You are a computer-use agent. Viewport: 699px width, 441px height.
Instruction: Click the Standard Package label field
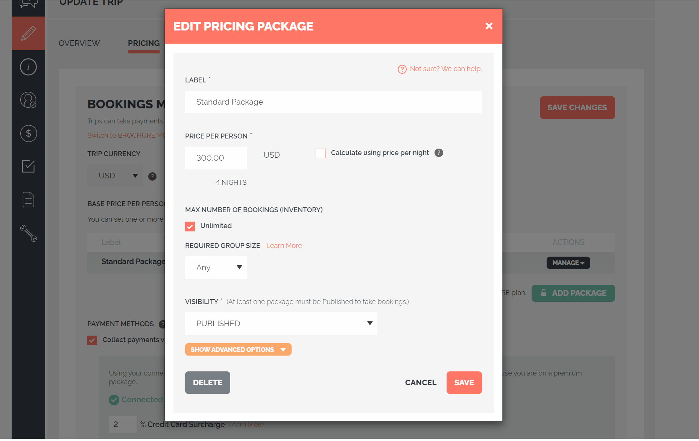click(x=333, y=102)
